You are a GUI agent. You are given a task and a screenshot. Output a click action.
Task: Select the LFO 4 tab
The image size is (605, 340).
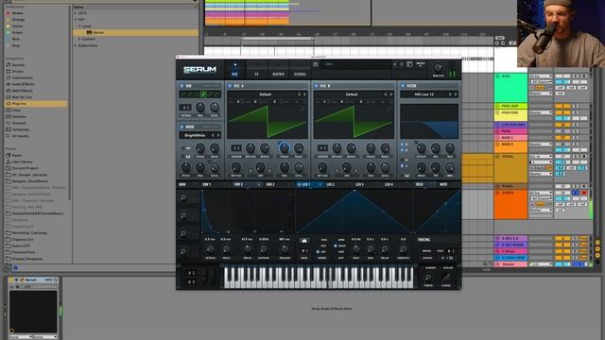pos(389,185)
